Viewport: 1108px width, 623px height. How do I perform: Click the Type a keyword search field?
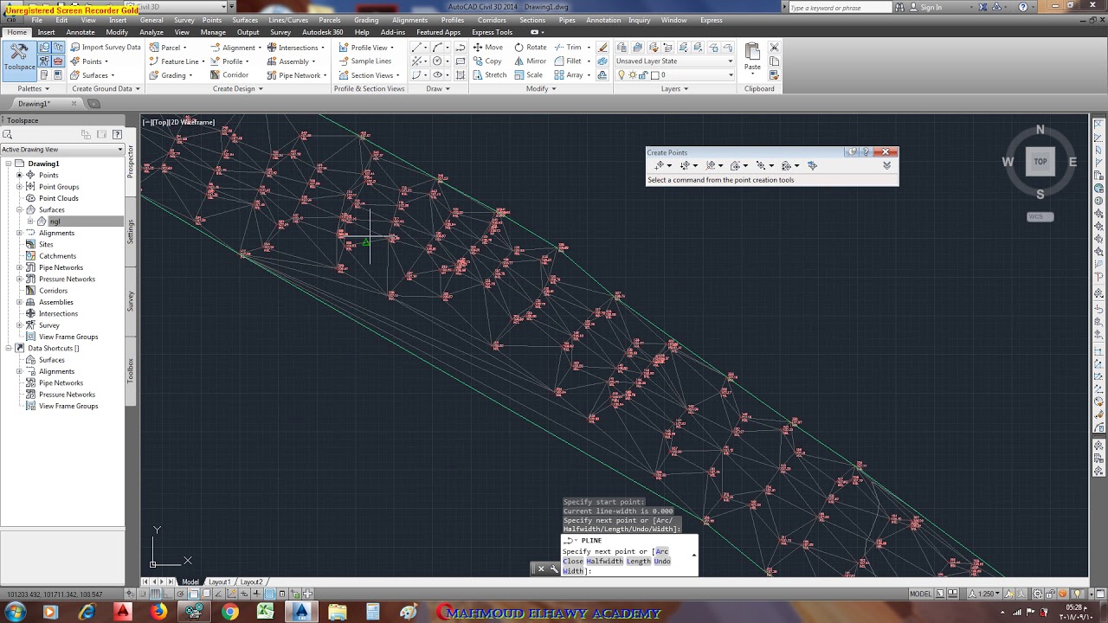(x=840, y=8)
